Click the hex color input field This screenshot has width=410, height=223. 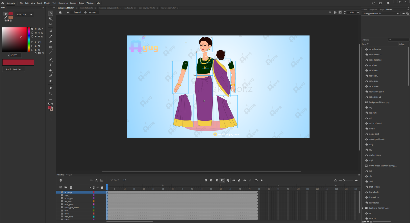coord(15,55)
